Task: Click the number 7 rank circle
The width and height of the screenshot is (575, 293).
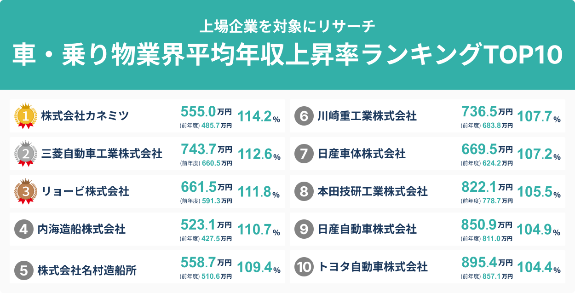Action: pos(304,154)
